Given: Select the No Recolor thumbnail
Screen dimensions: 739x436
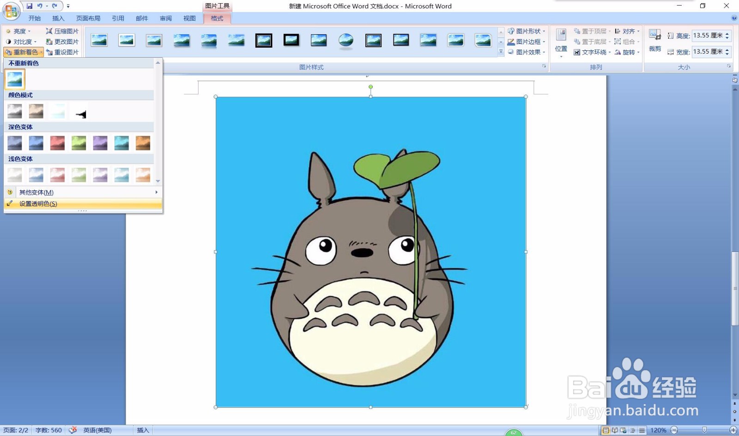Looking at the screenshot, I should [x=15, y=80].
